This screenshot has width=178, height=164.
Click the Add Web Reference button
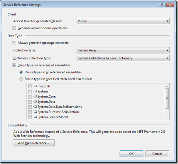point(34,143)
